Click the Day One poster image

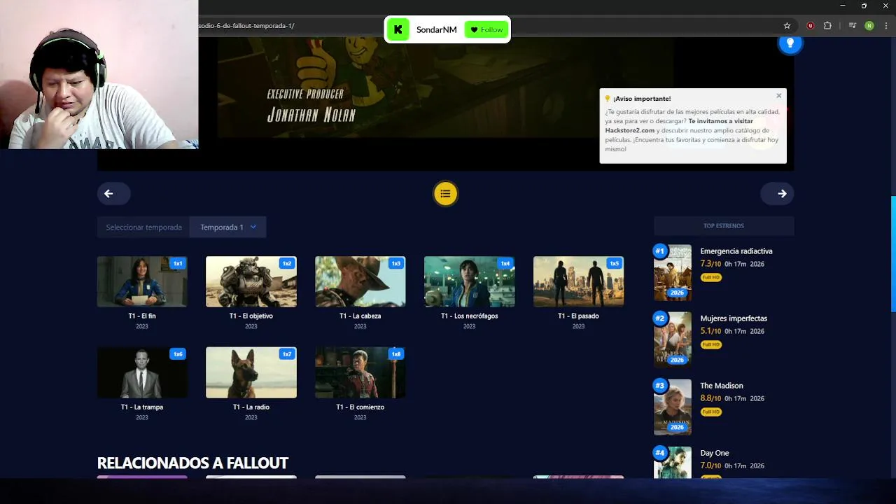pos(673,463)
